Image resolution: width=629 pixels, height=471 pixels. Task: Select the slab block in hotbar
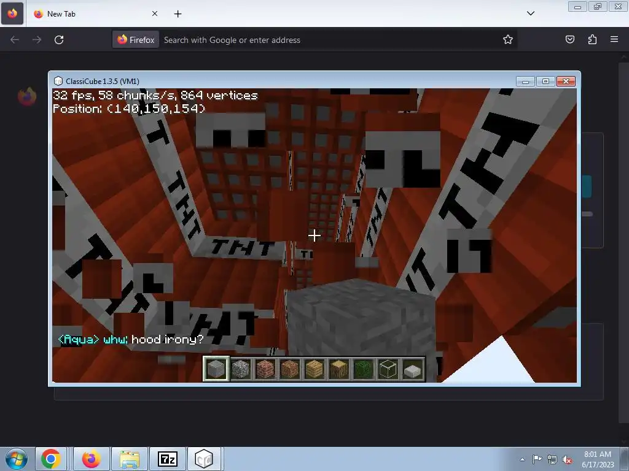412,369
